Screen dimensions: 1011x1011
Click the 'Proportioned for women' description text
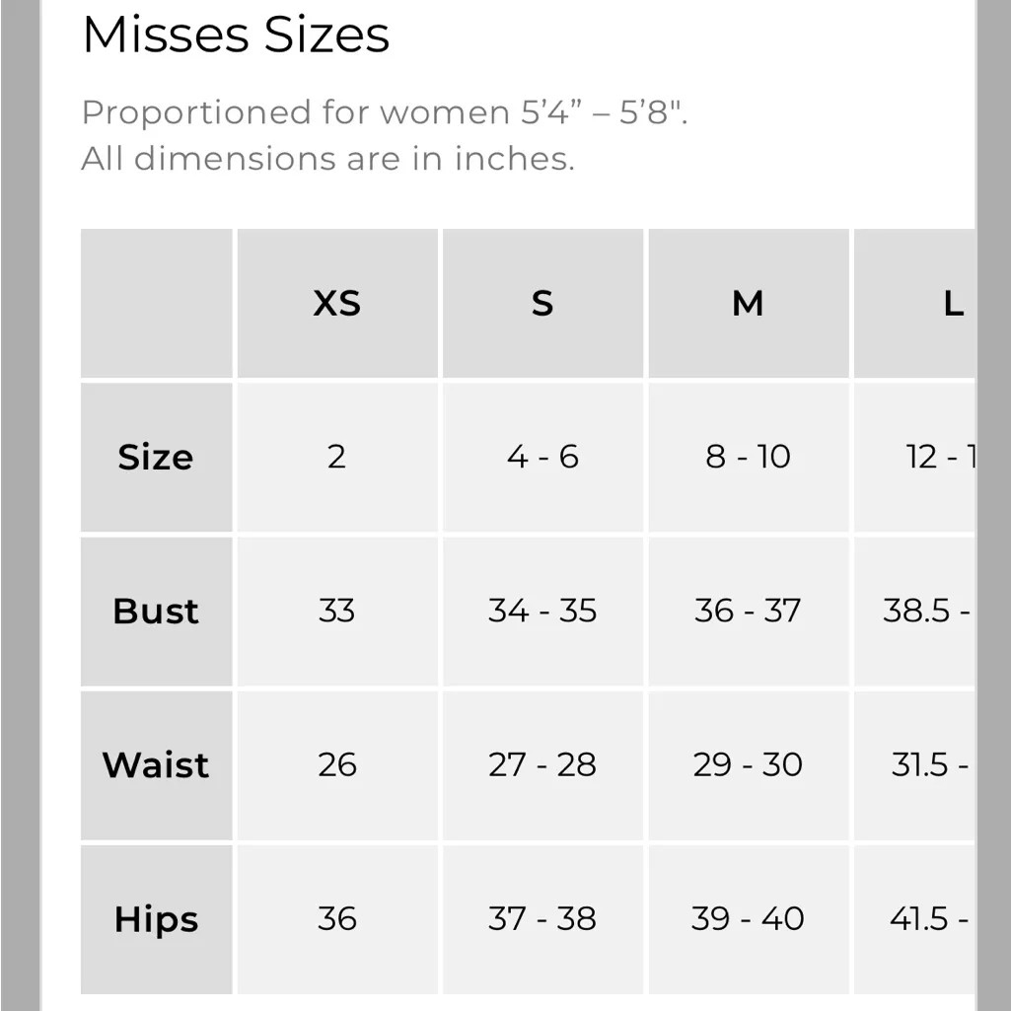pos(385,112)
